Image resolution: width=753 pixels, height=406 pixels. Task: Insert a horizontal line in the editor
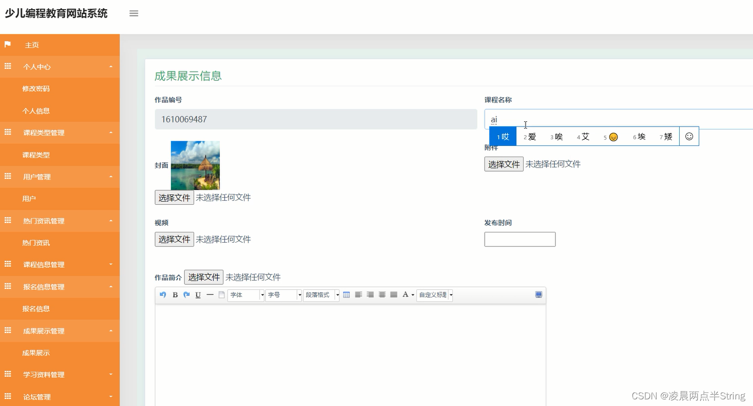tap(210, 295)
